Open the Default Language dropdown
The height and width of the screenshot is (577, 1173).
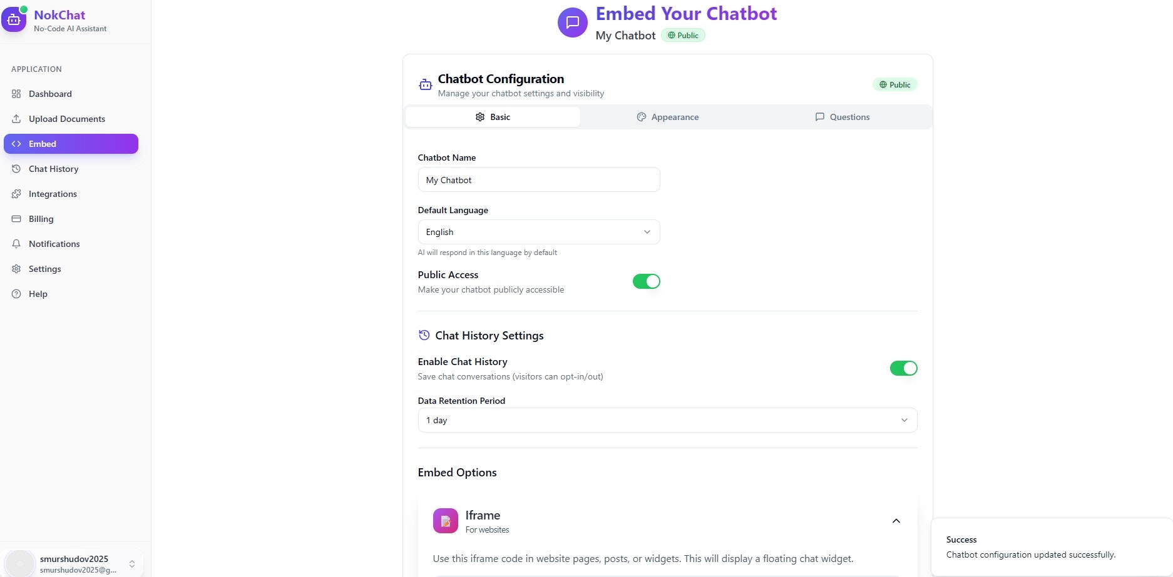click(538, 232)
